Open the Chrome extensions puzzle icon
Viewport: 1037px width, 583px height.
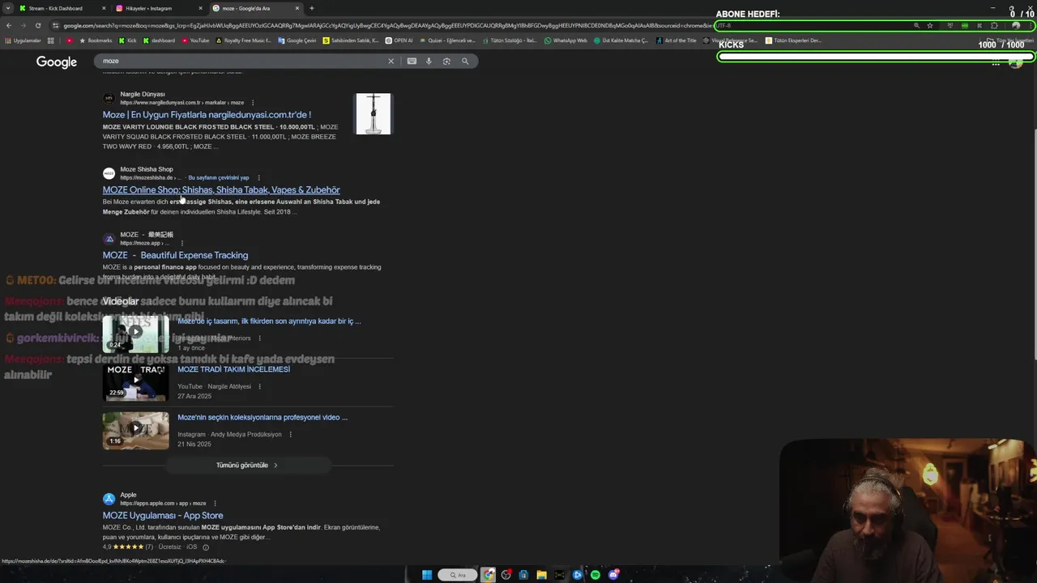pyautogui.click(x=994, y=25)
